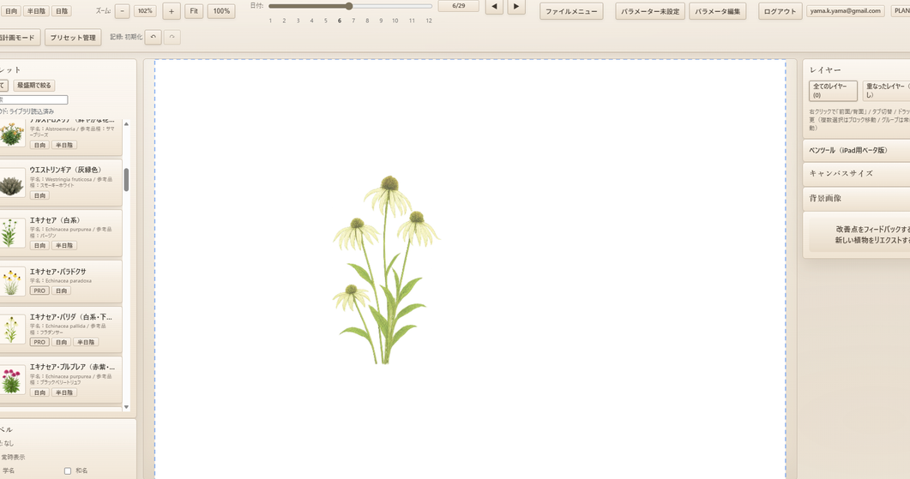Click month 9 on date scale

(x=381, y=21)
